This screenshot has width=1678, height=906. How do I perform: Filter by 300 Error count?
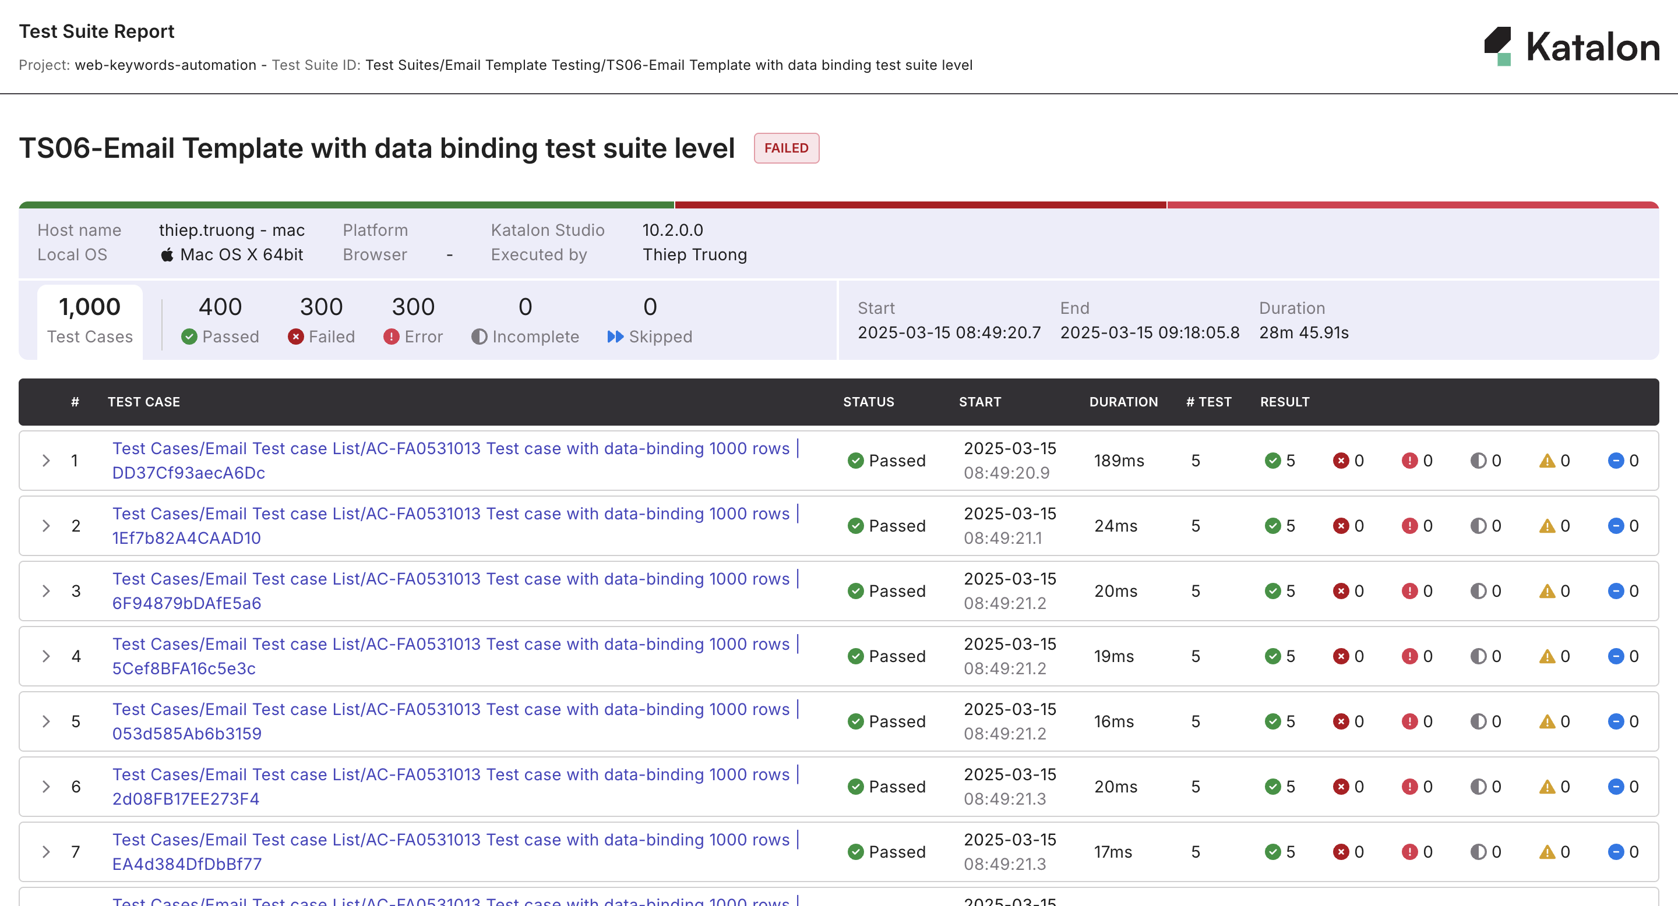coord(413,320)
